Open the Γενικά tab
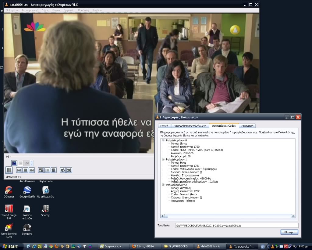The image size is (312, 250). [164, 126]
